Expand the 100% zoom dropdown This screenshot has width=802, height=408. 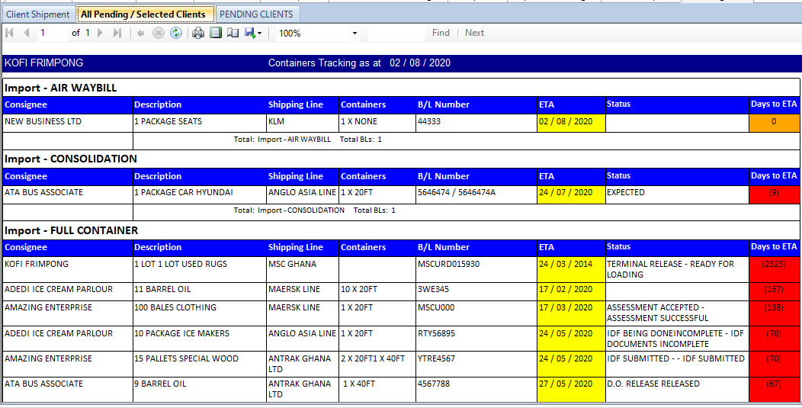point(354,34)
